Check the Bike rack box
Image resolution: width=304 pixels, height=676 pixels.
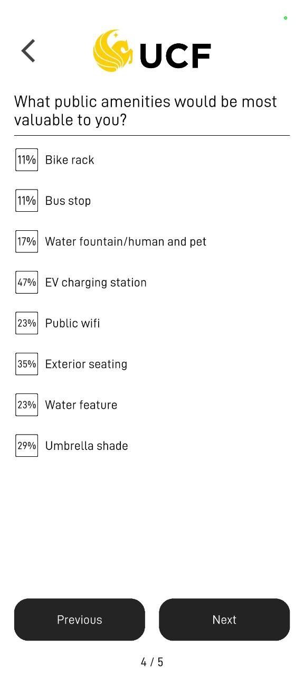(x=26, y=159)
